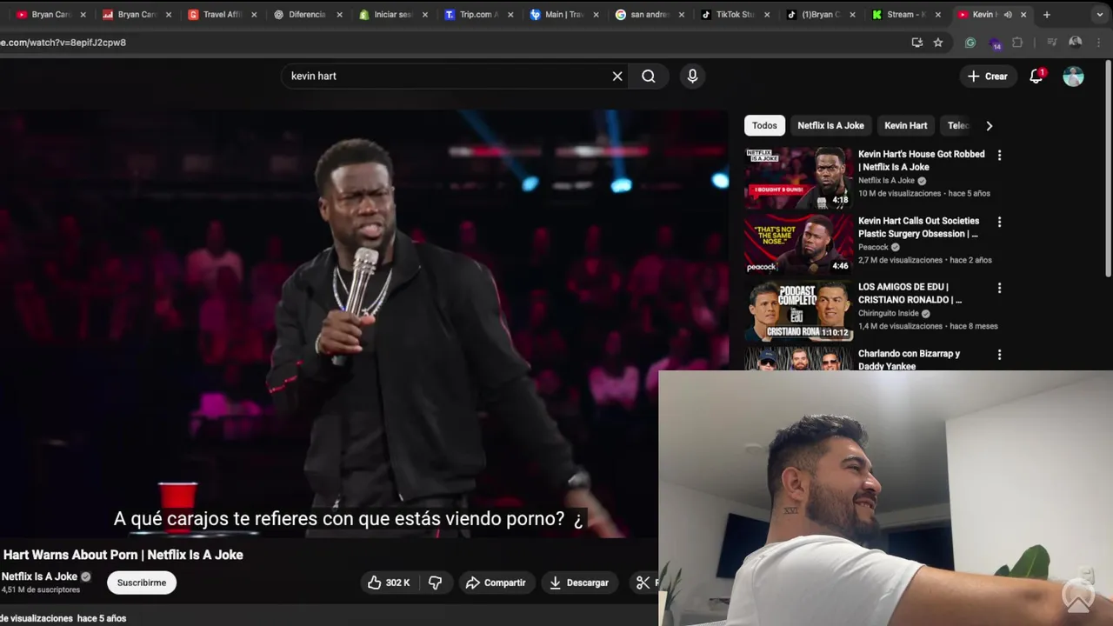Click the Descargar download button
Image resolution: width=1113 pixels, height=626 pixels.
579,583
